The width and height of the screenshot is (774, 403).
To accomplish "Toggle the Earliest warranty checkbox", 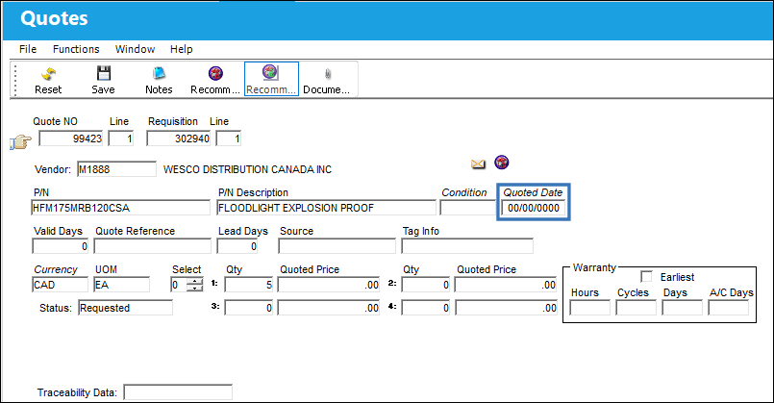I will click(646, 277).
